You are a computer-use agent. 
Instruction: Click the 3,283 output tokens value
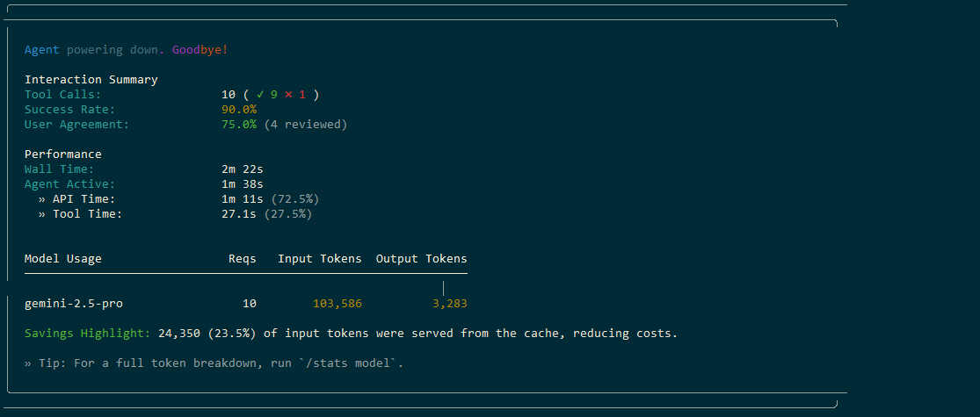click(449, 304)
